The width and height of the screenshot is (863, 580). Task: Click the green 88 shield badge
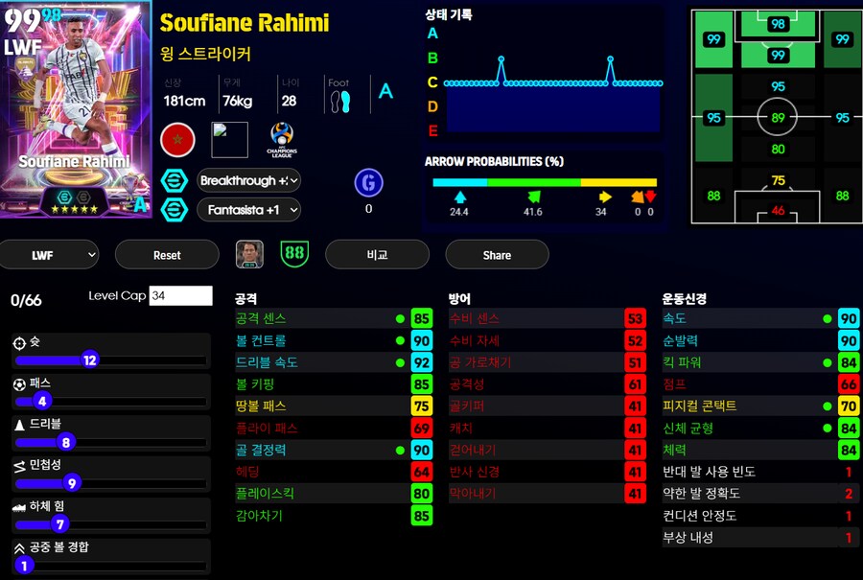point(294,254)
